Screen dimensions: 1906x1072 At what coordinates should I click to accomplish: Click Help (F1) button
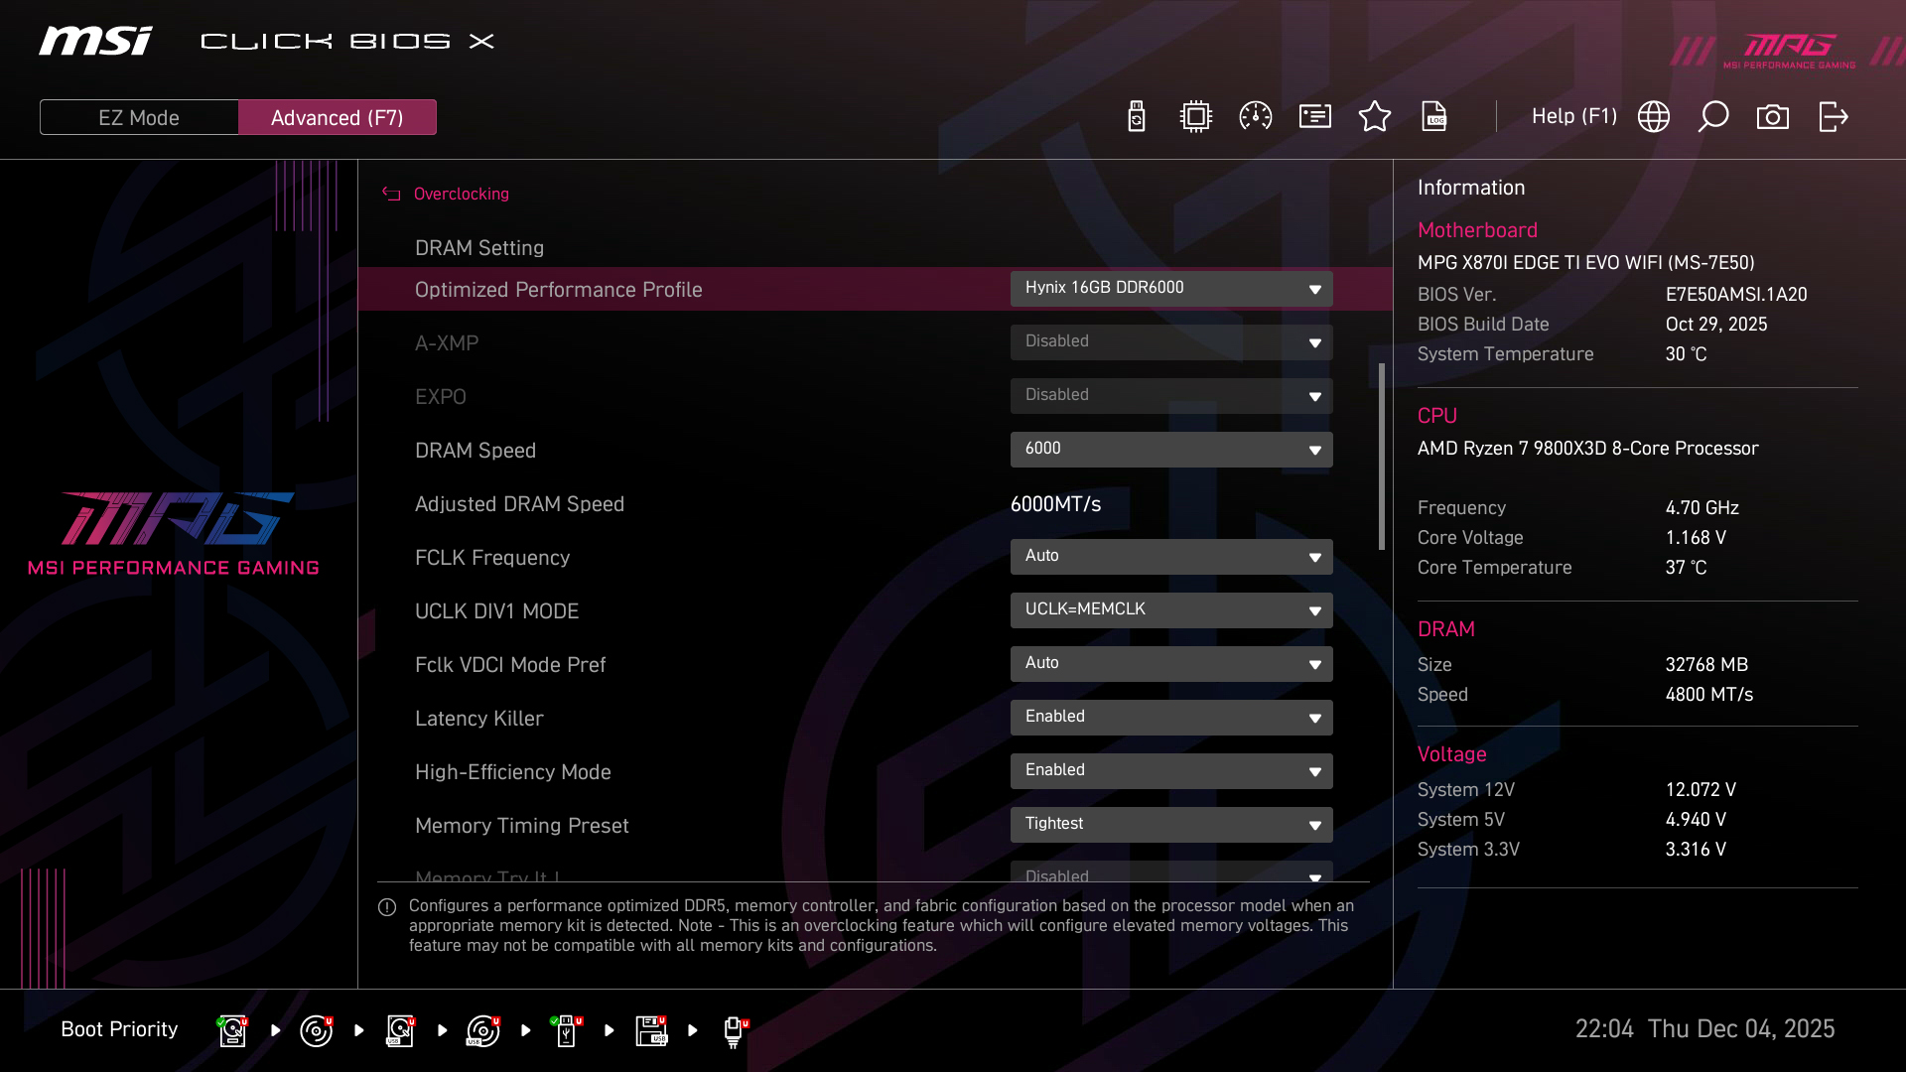(x=1573, y=116)
